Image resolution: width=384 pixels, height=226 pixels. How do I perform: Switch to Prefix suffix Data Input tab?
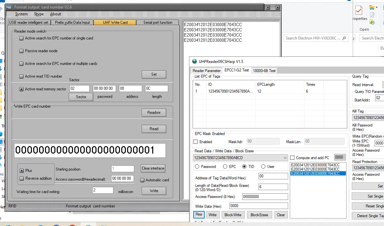coord(72,23)
